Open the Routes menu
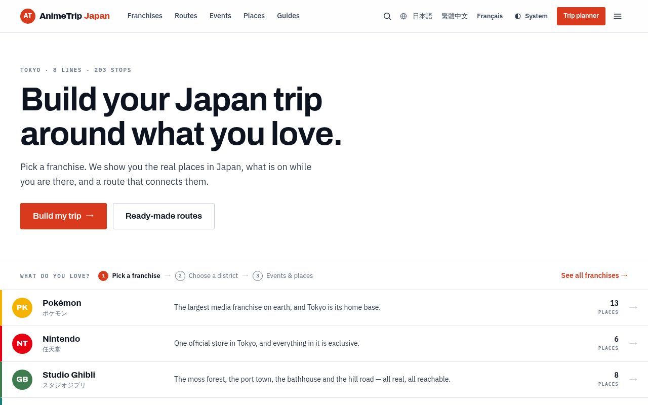The height and width of the screenshot is (405, 648). pyautogui.click(x=186, y=16)
